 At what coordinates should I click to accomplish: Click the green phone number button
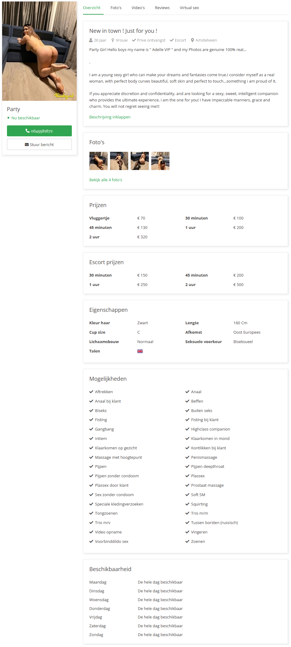[x=39, y=131]
